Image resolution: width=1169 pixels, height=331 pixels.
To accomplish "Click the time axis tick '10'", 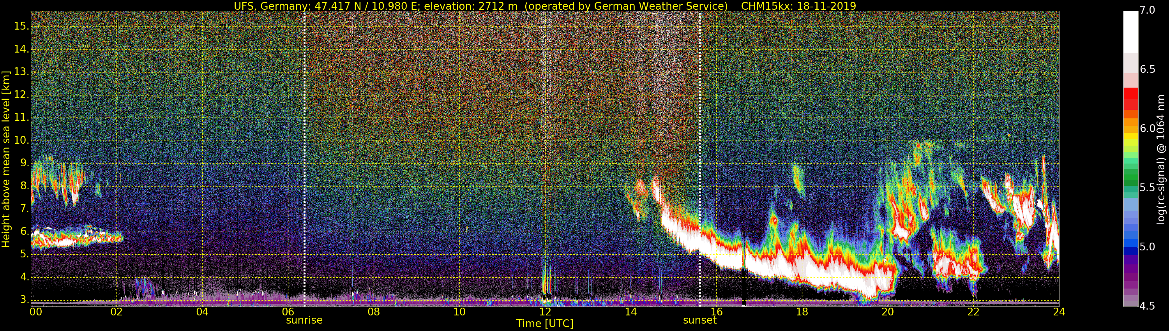I will coord(459,312).
